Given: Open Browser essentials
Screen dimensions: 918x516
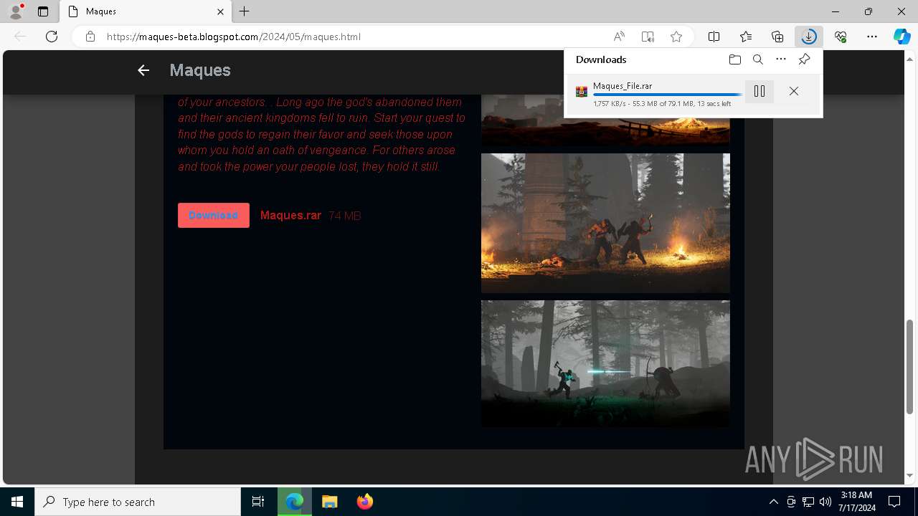Looking at the screenshot, I should point(841,37).
